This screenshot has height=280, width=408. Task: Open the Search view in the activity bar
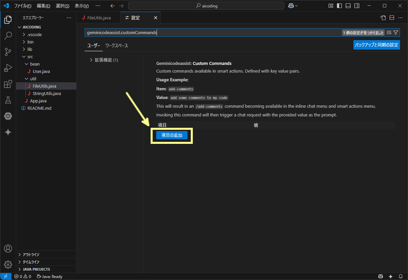8,36
